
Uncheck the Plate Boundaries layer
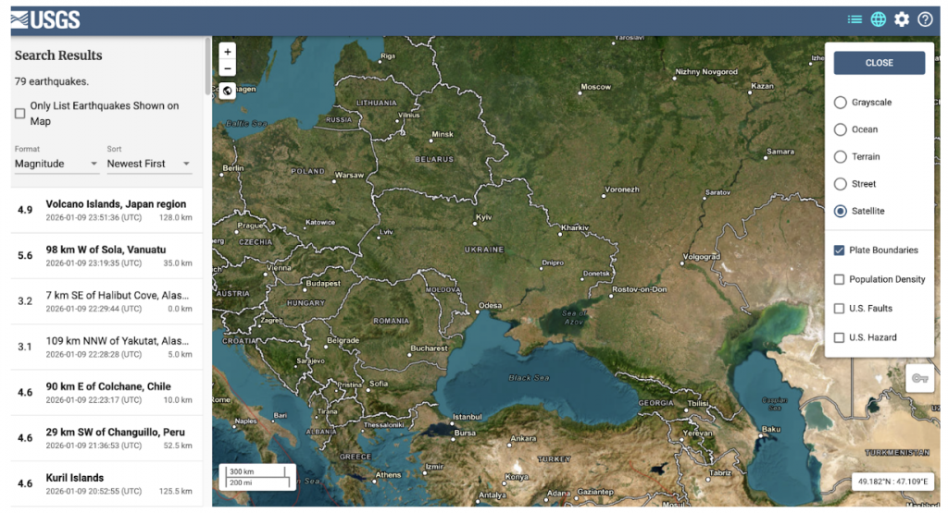pos(840,250)
